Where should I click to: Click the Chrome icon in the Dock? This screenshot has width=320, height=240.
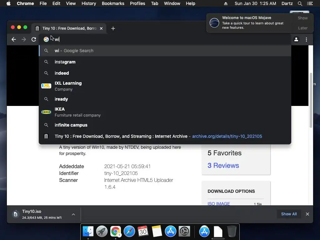coord(116,231)
